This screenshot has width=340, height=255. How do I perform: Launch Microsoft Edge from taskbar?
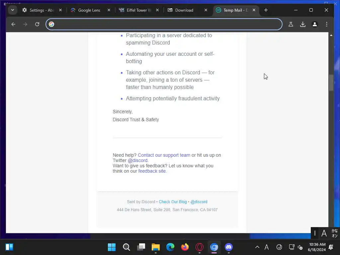coord(170,247)
